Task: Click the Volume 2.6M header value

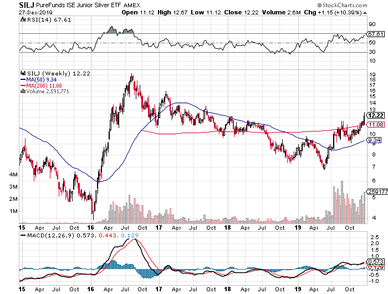Action: pos(282,12)
